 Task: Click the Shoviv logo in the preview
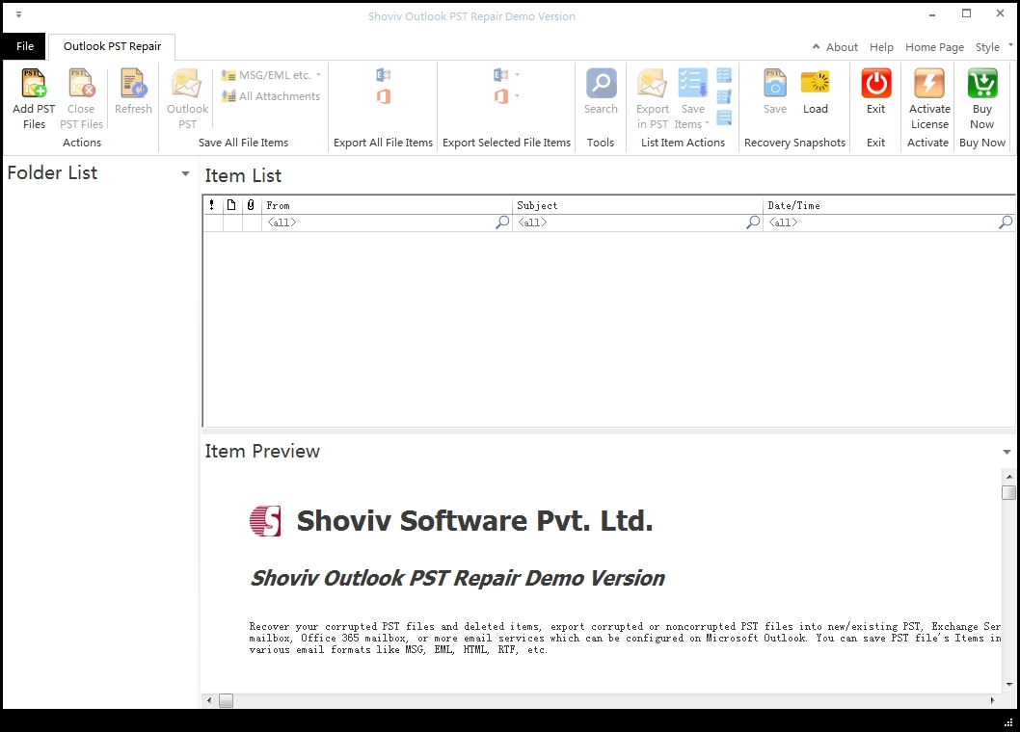(x=265, y=521)
